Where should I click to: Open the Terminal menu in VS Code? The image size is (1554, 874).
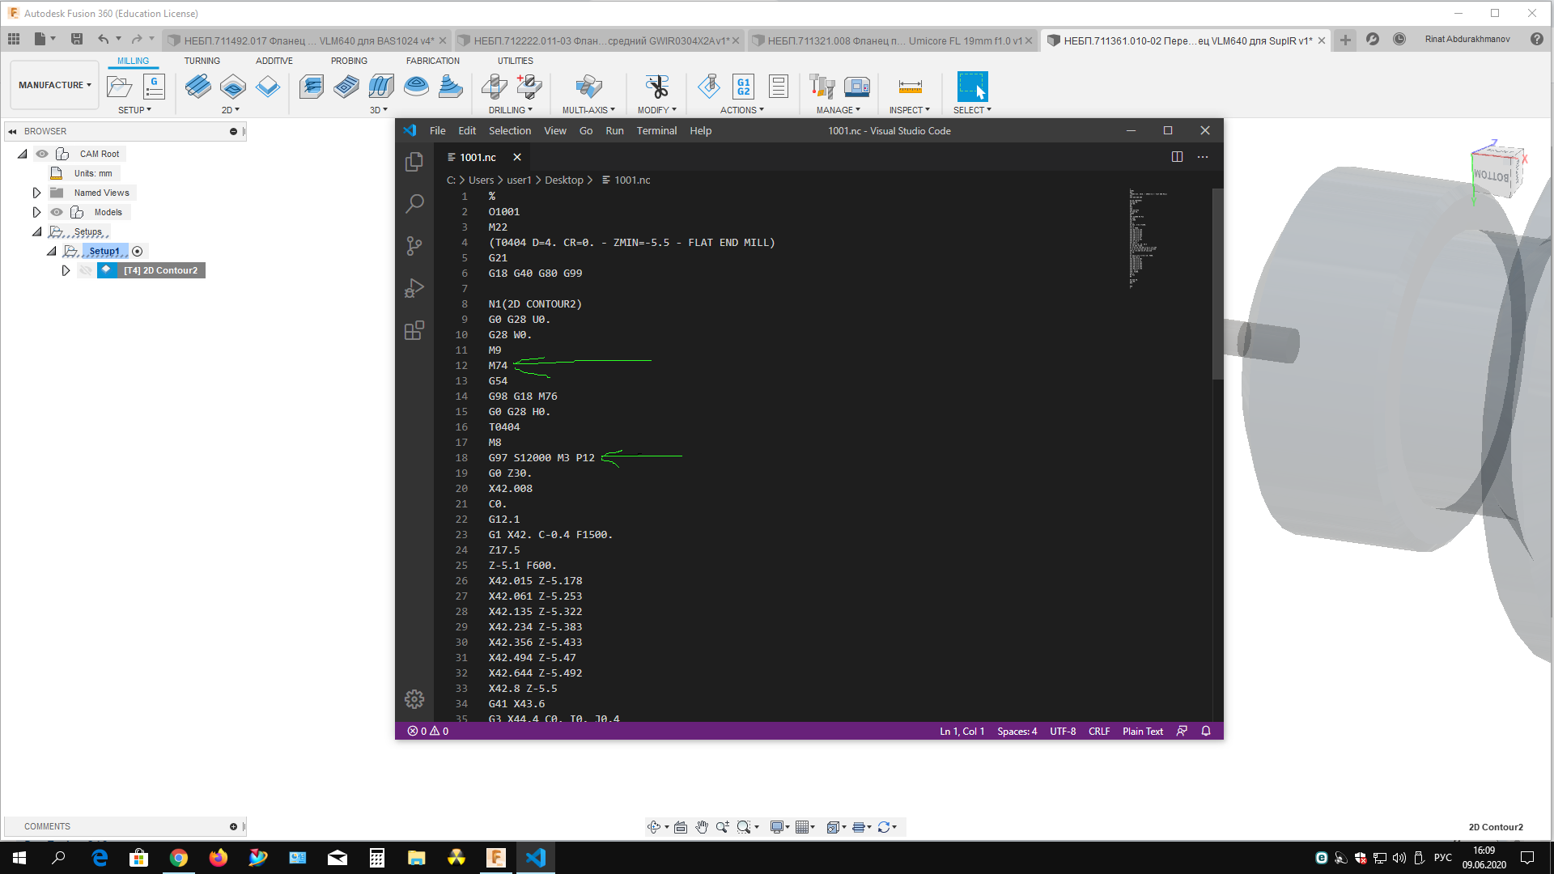coord(656,131)
